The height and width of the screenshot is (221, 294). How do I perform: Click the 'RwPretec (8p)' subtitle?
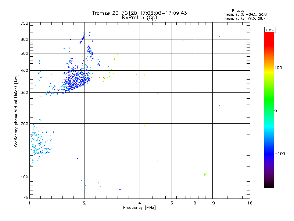pyautogui.click(x=139, y=18)
